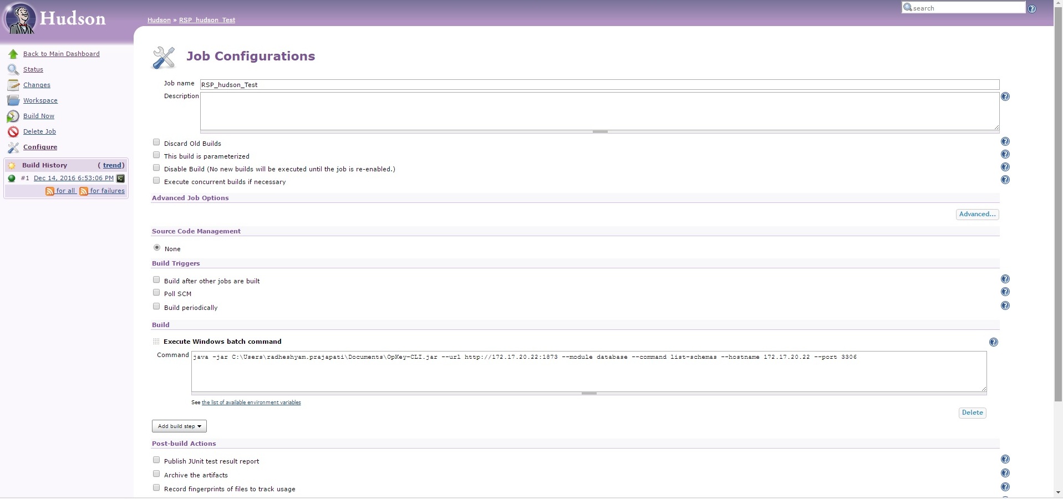Open help for Poll SCM
The image size is (1063, 499).
click(x=1005, y=292)
